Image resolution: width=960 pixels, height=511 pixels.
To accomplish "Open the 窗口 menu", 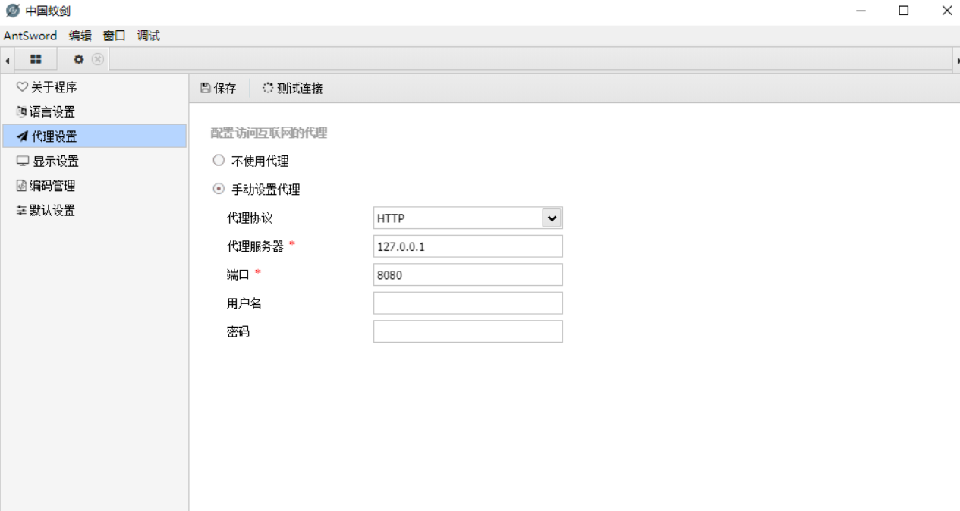I will [114, 36].
